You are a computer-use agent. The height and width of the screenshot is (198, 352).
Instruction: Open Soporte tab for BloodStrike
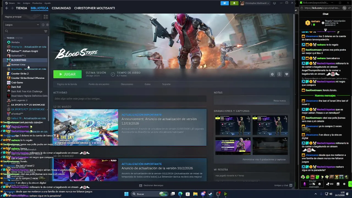pos(166,84)
